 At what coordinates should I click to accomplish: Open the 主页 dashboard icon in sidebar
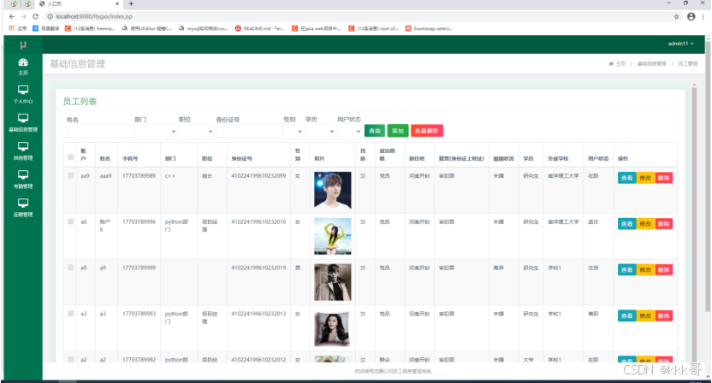pyautogui.click(x=23, y=62)
